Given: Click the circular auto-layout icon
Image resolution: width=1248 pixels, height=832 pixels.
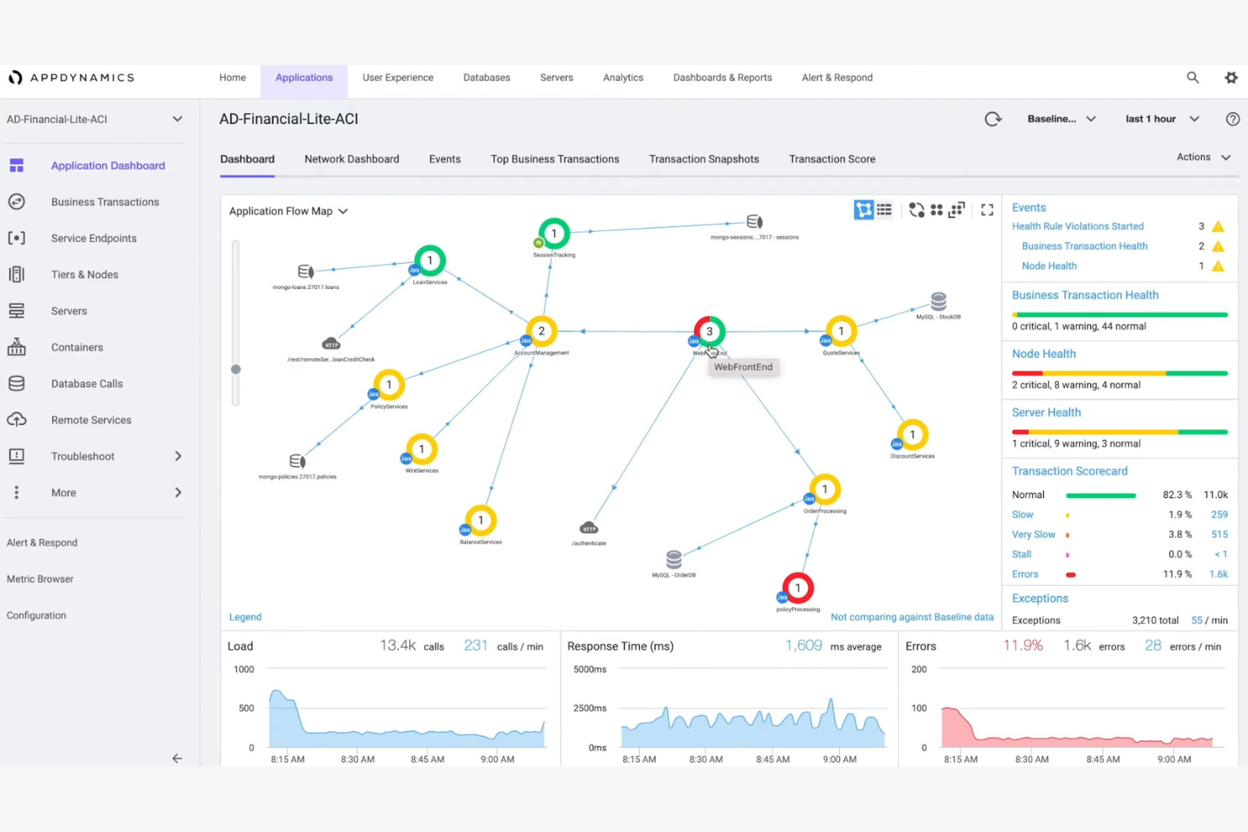Looking at the screenshot, I should click(x=917, y=210).
